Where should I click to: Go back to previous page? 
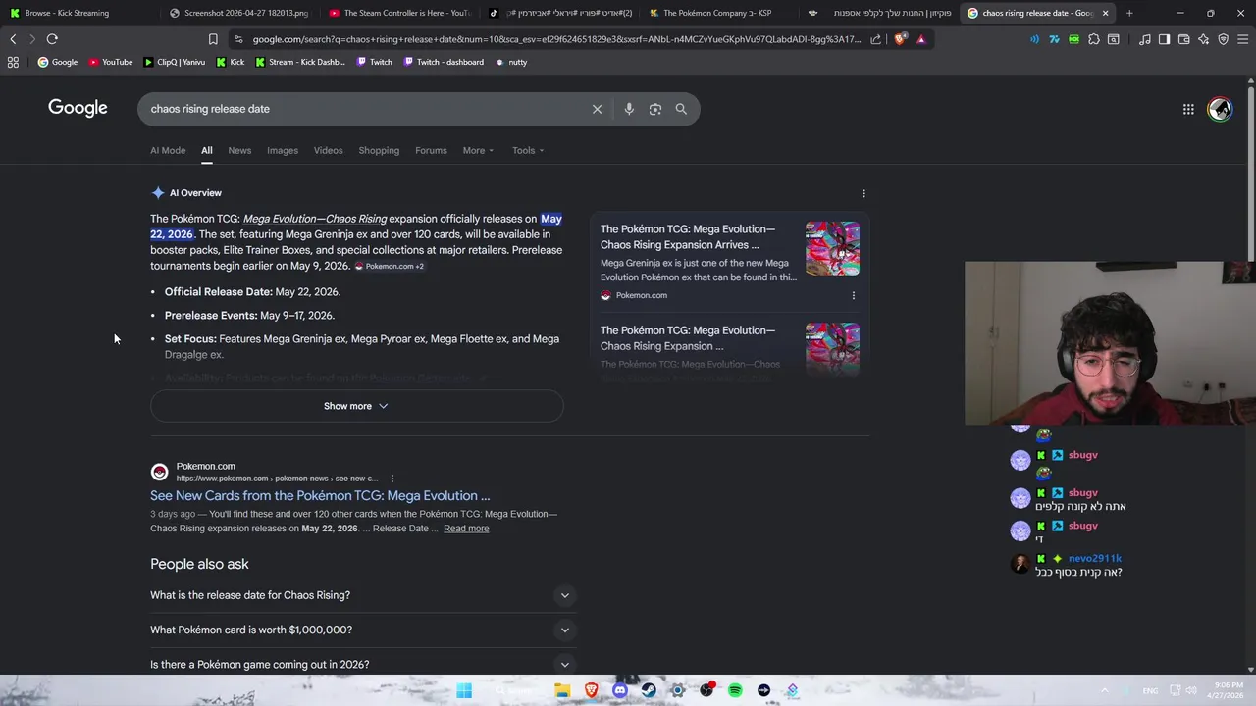coord(13,39)
